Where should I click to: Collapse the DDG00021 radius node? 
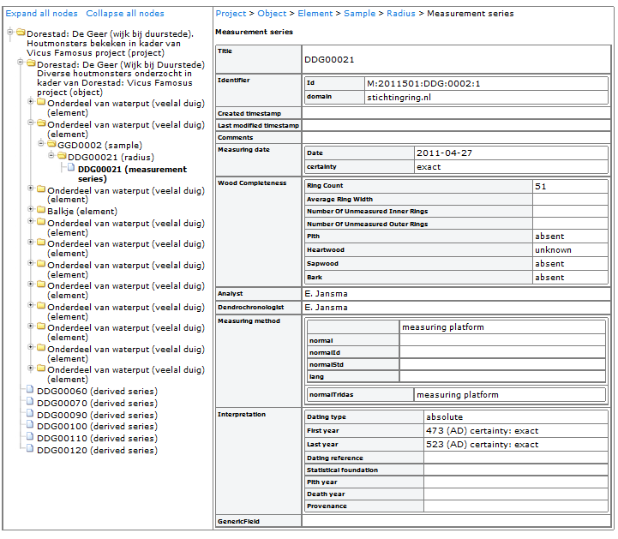click(51, 155)
